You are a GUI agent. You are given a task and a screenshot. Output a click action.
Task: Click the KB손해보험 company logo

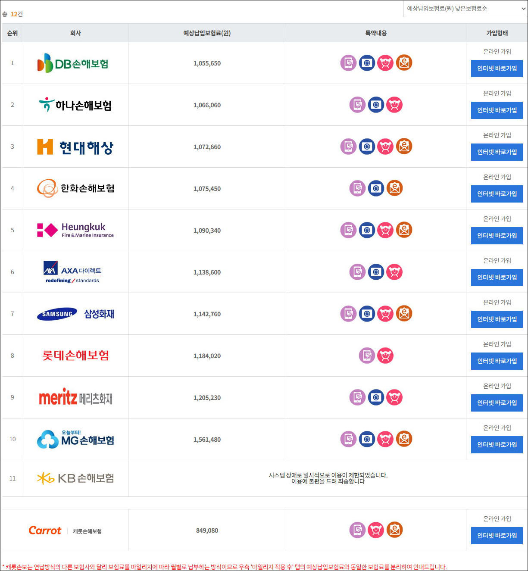pos(75,478)
